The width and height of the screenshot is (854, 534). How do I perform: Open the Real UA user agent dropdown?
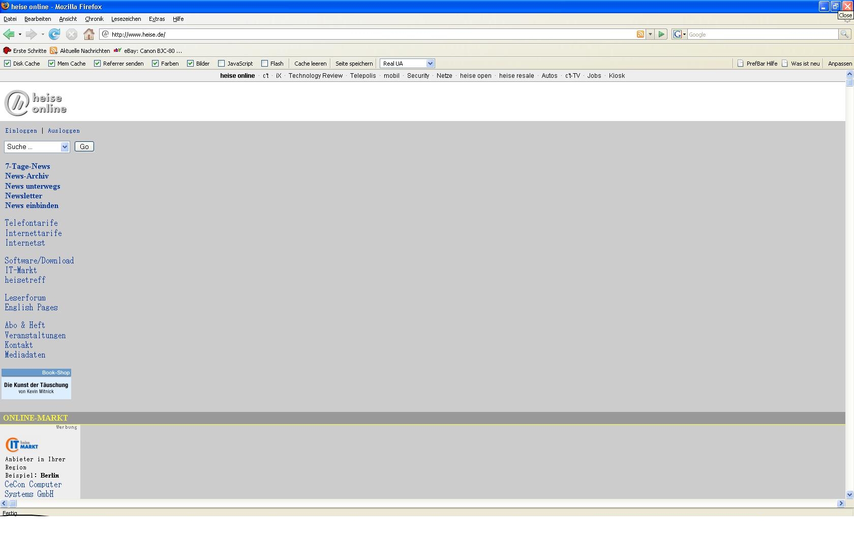407,64
